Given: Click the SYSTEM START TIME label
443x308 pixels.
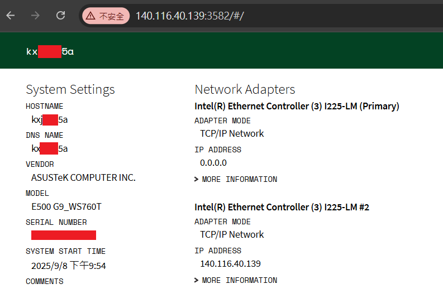Looking at the screenshot, I should tap(65, 251).
